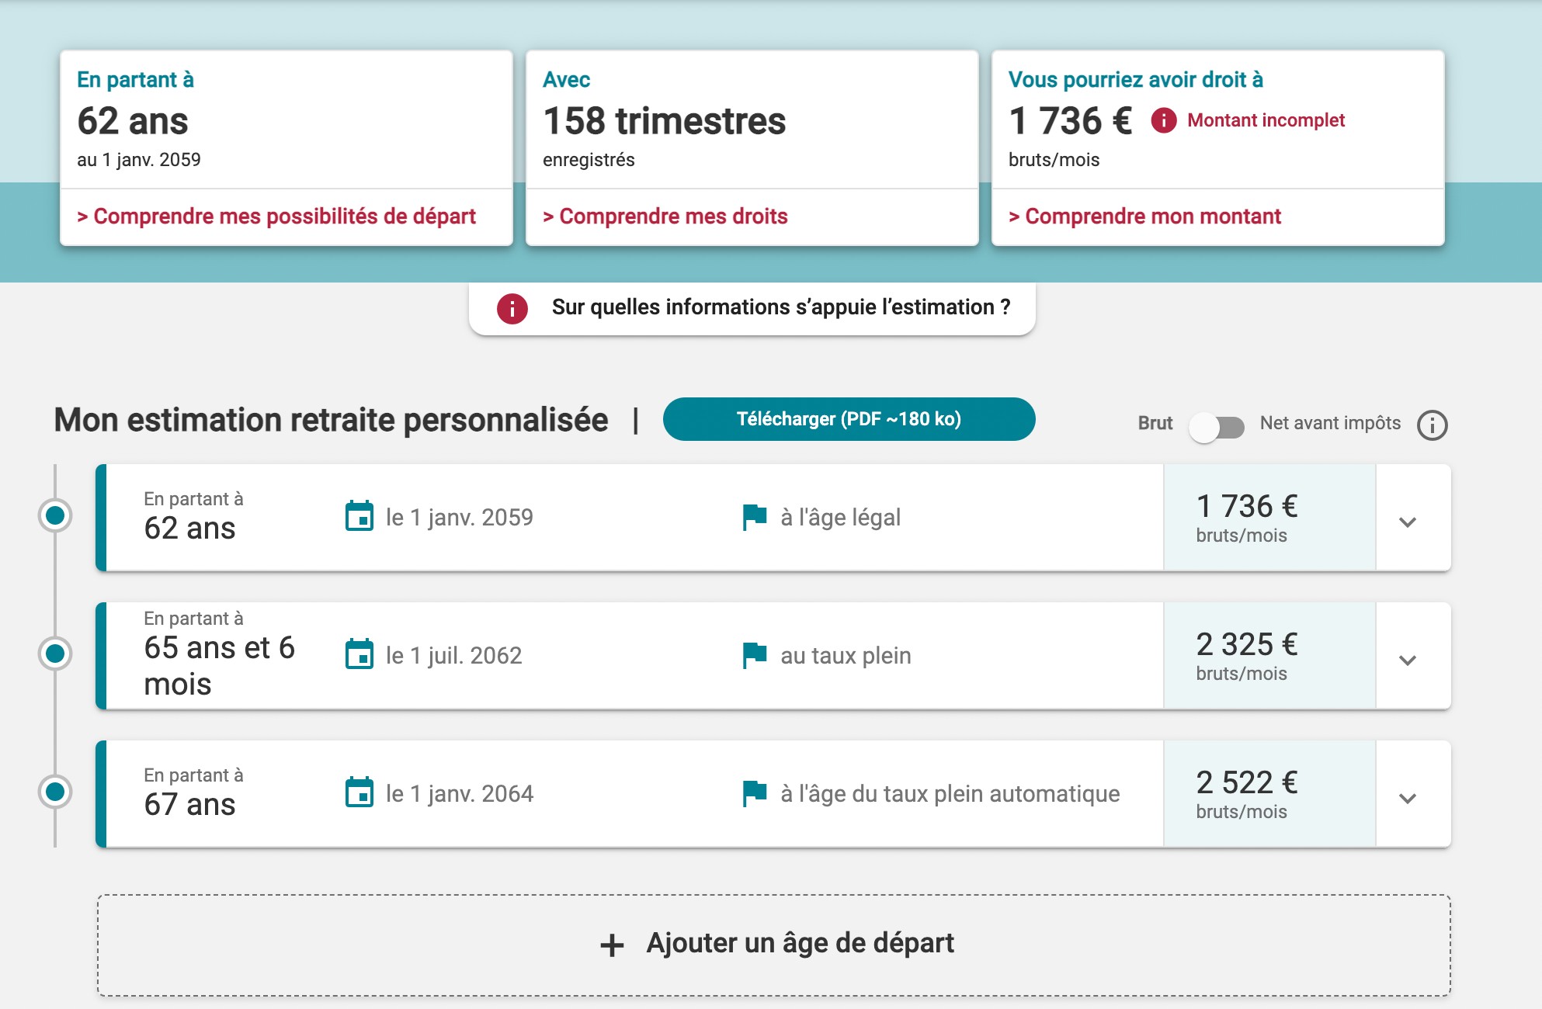The width and height of the screenshot is (1542, 1009).
Task: Select the timeline dot for the 62 ans departure
Action: coord(54,516)
